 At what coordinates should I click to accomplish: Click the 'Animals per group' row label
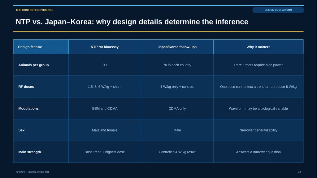(41, 65)
